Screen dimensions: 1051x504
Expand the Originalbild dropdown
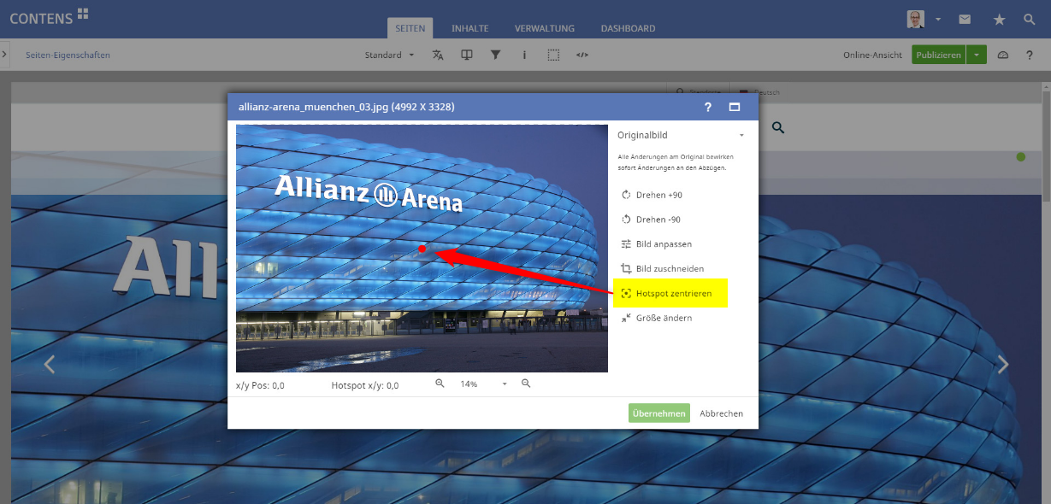pyautogui.click(x=741, y=136)
